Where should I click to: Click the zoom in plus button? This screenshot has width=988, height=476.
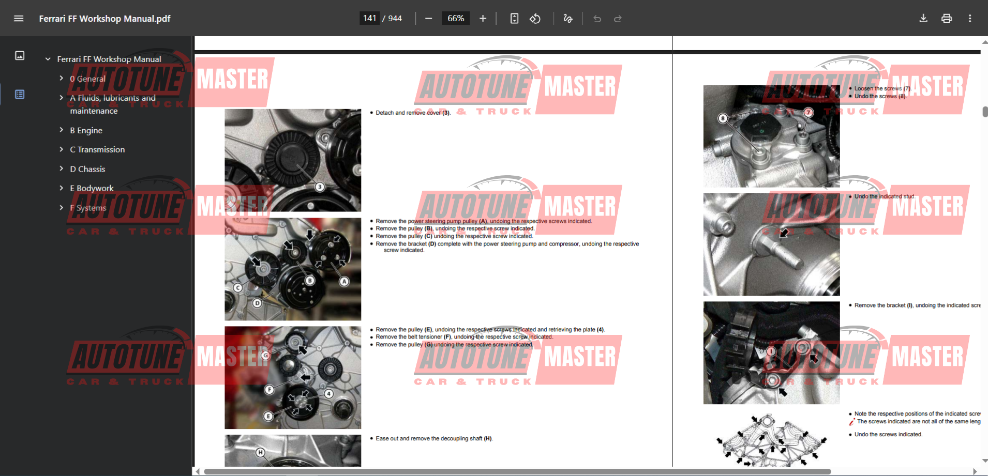(x=483, y=19)
